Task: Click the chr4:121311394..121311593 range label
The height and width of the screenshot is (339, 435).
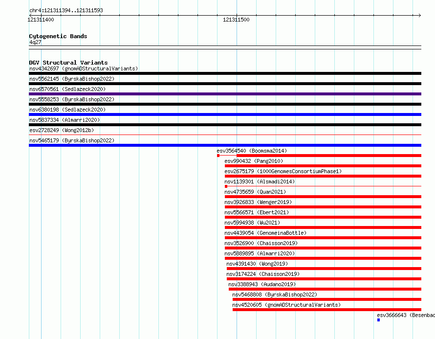Action: [66, 10]
